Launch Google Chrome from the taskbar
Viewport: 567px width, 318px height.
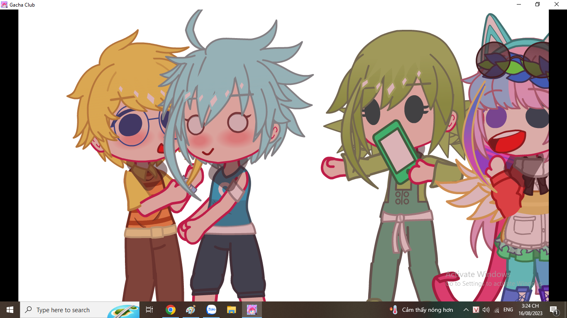tap(170, 310)
